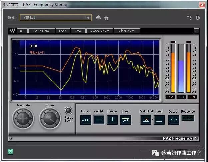The height and width of the screenshot is (162, 208).
Task: Click the left orange level meter
Action: point(173,68)
